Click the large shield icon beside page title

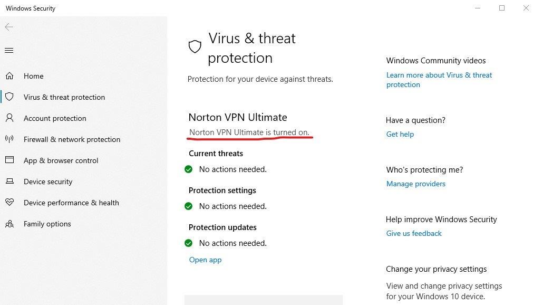(x=195, y=47)
